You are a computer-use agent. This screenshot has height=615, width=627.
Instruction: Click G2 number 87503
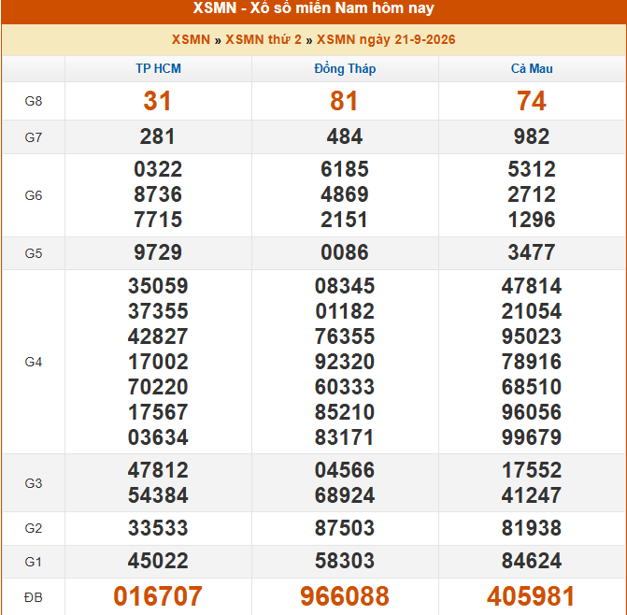tap(345, 528)
